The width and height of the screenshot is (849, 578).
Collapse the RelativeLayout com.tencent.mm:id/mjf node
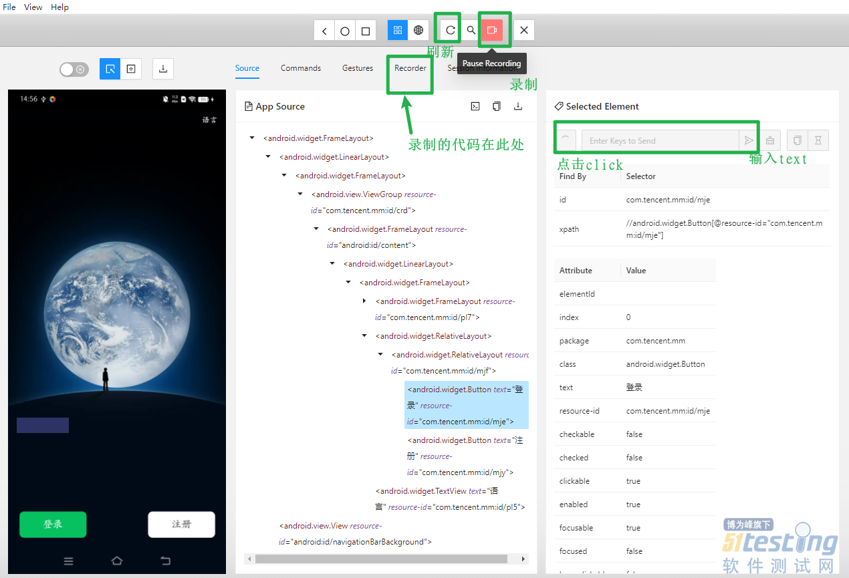(380, 355)
